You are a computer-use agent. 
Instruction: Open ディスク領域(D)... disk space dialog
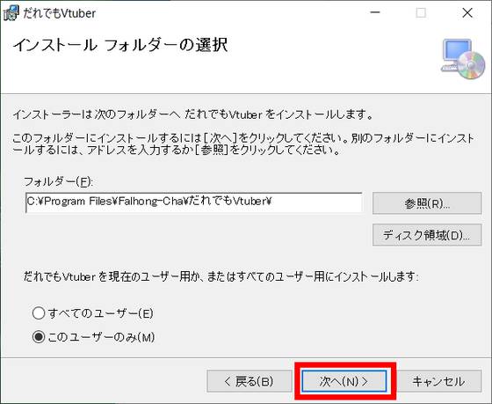pos(427,235)
